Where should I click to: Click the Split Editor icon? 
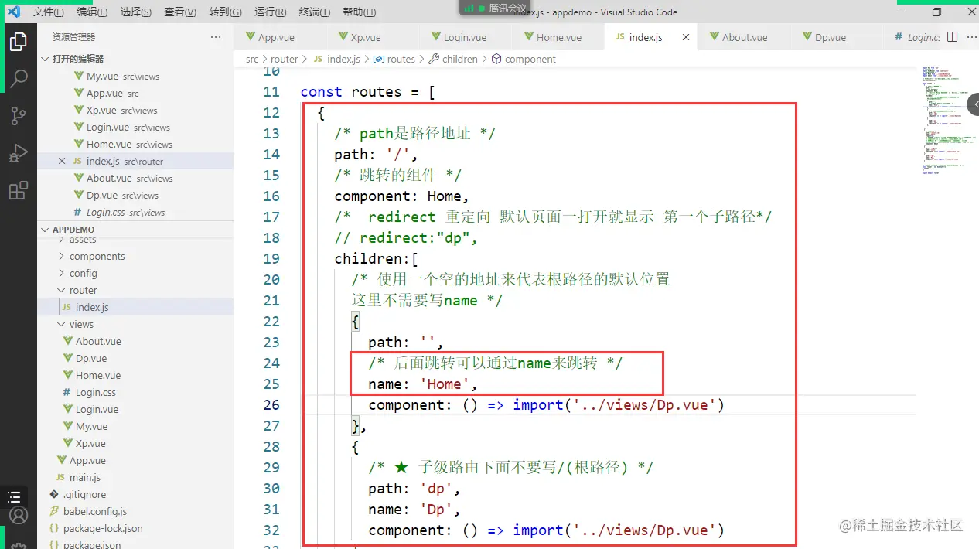952,36
